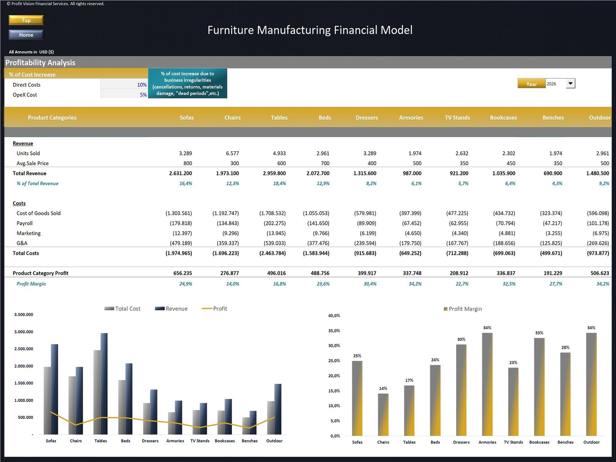Image resolution: width=616 pixels, height=462 pixels.
Task: Click the Profit line legend marker
Action: tap(207, 308)
